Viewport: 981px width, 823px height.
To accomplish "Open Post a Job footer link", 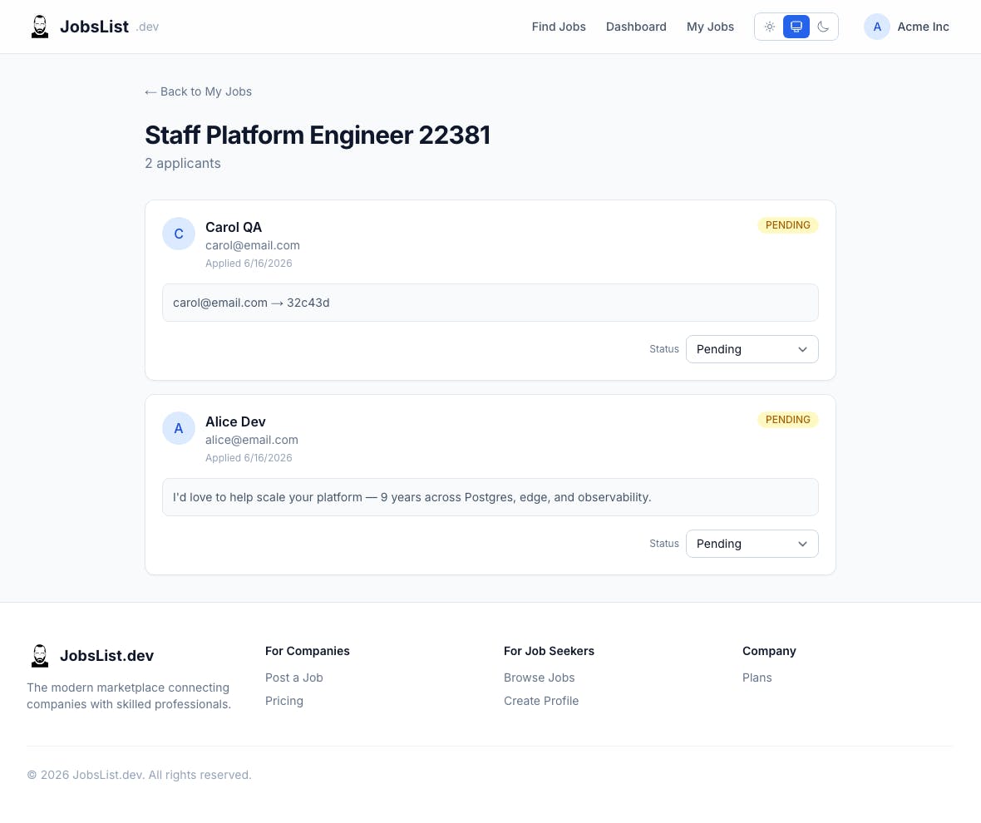I will pos(294,678).
